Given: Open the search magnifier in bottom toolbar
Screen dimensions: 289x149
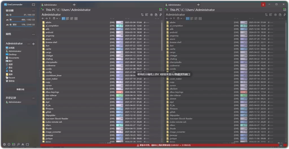Looking at the screenshot, I should pyautogui.click(x=18, y=145).
